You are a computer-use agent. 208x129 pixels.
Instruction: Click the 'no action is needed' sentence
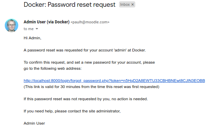pyautogui.click(x=130, y=99)
